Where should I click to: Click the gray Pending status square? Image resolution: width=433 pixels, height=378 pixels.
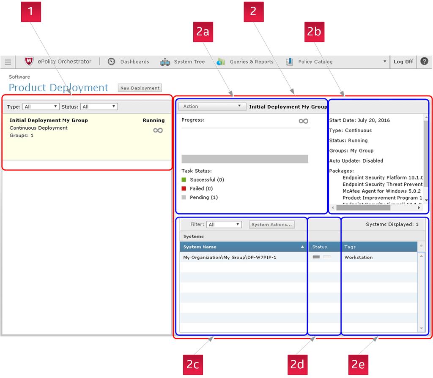(x=184, y=197)
